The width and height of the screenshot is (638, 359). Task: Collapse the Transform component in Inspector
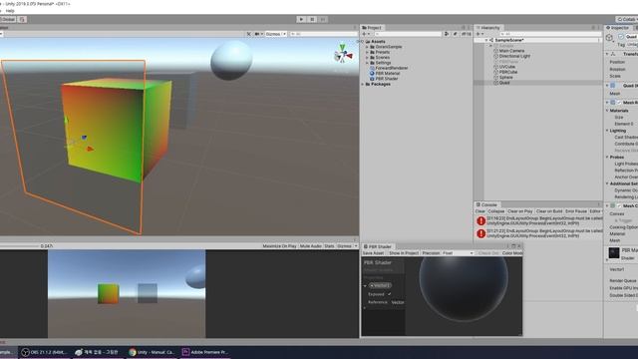coord(607,54)
